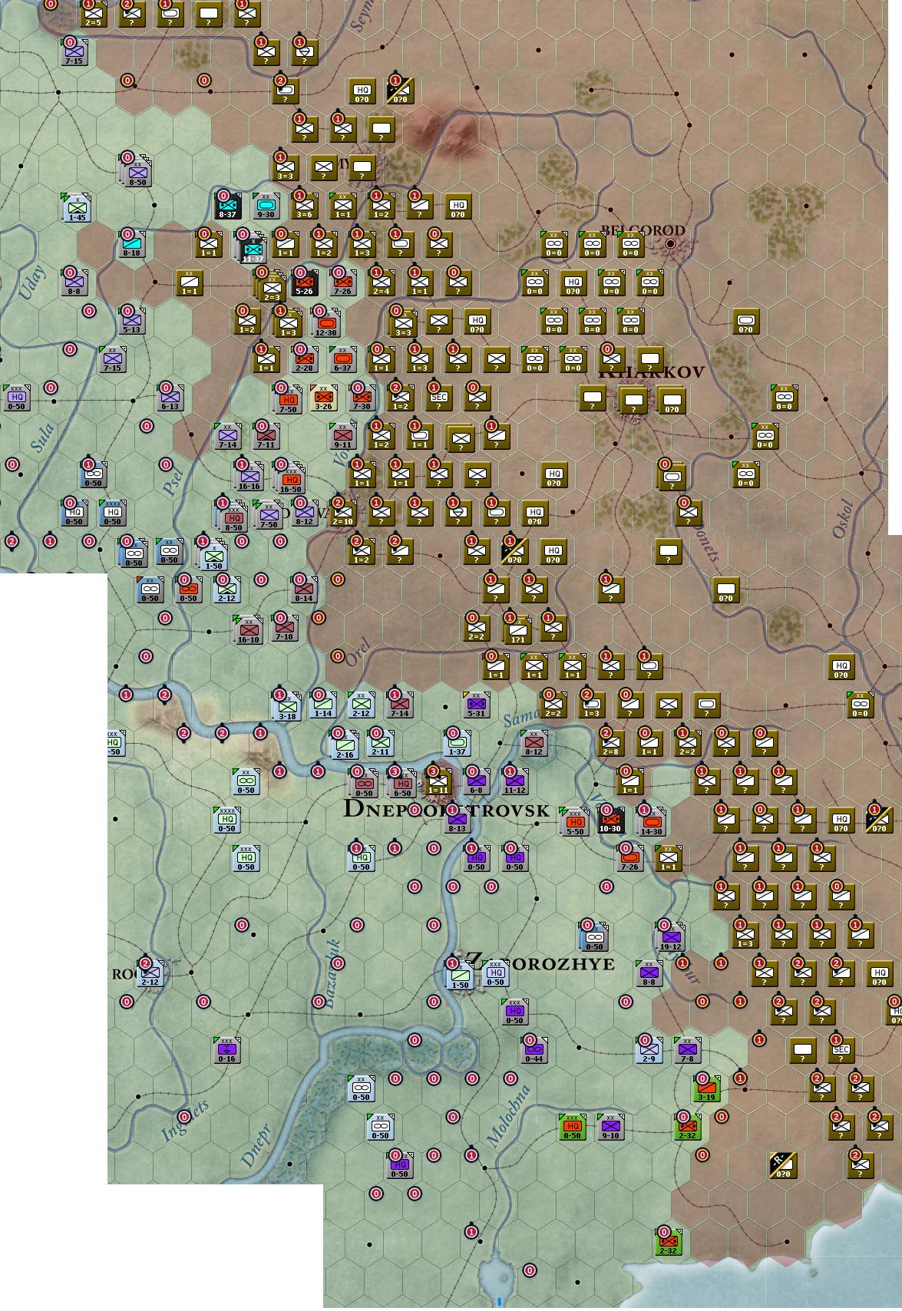The image size is (902, 1311).
Task: Select the 8-14 maroon infantry counter
Action: 304,589
